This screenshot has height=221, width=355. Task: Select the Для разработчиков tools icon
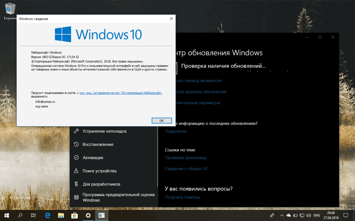point(76,184)
